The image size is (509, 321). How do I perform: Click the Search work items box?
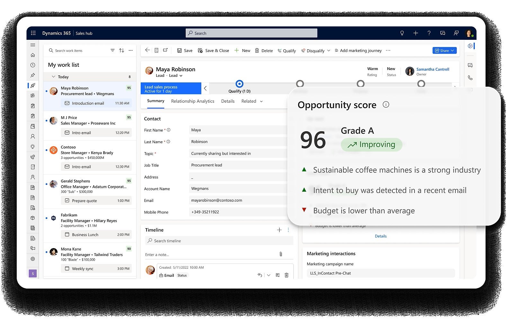(77, 50)
